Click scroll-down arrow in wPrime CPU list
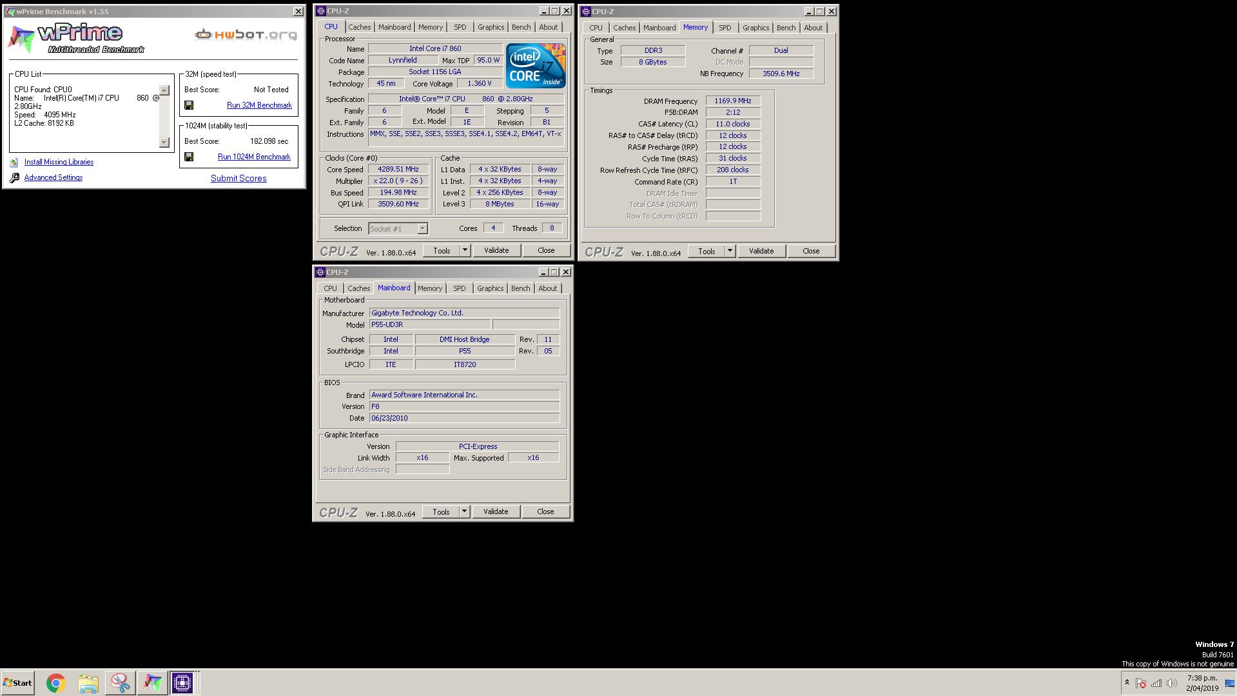1237x696 pixels. (x=164, y=143)
